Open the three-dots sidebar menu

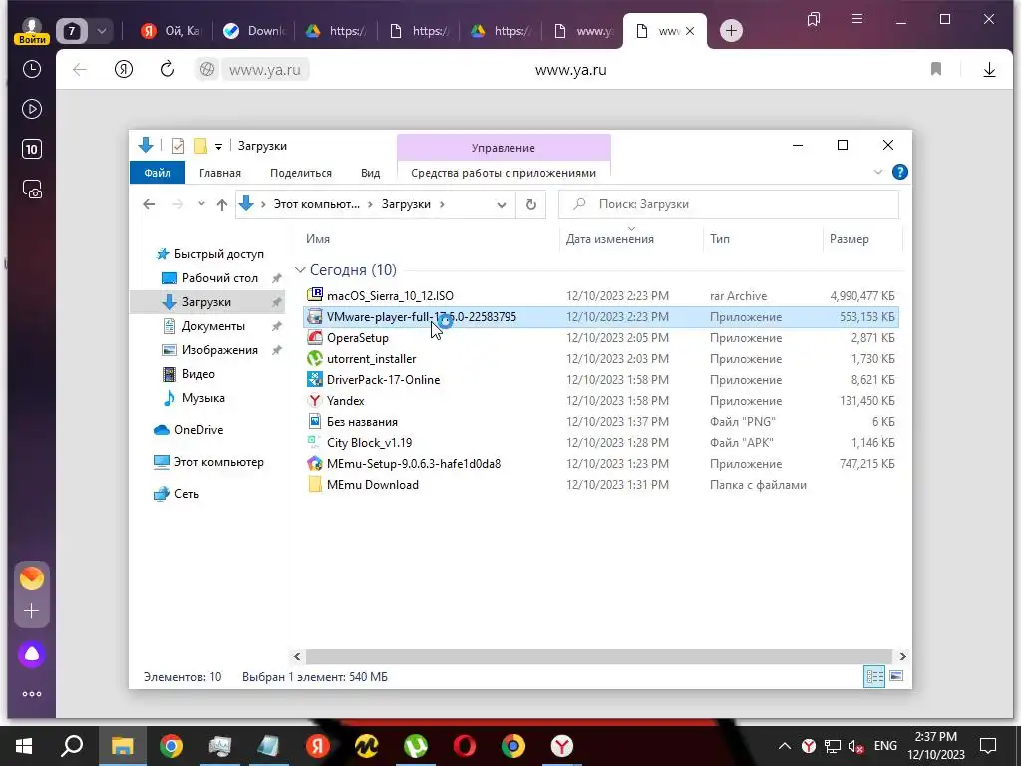[31, 694]
